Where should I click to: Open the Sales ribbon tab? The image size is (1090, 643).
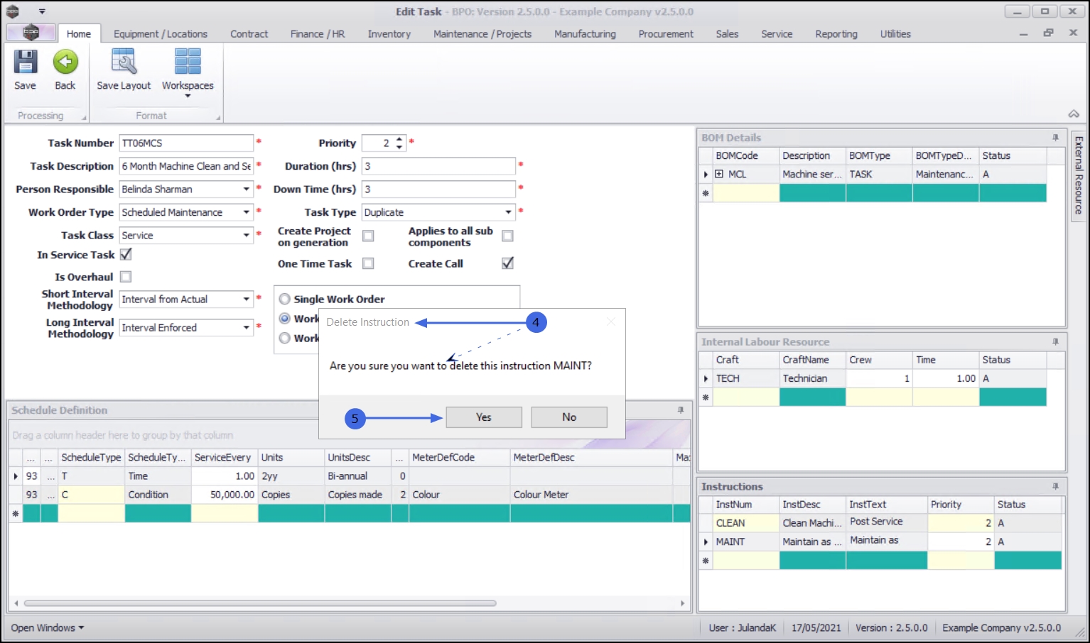click(727, 34)
